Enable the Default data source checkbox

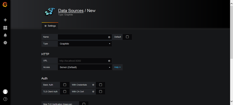coord(127,37)
